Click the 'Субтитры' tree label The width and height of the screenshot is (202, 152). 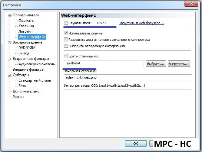[x=21, y=75]
